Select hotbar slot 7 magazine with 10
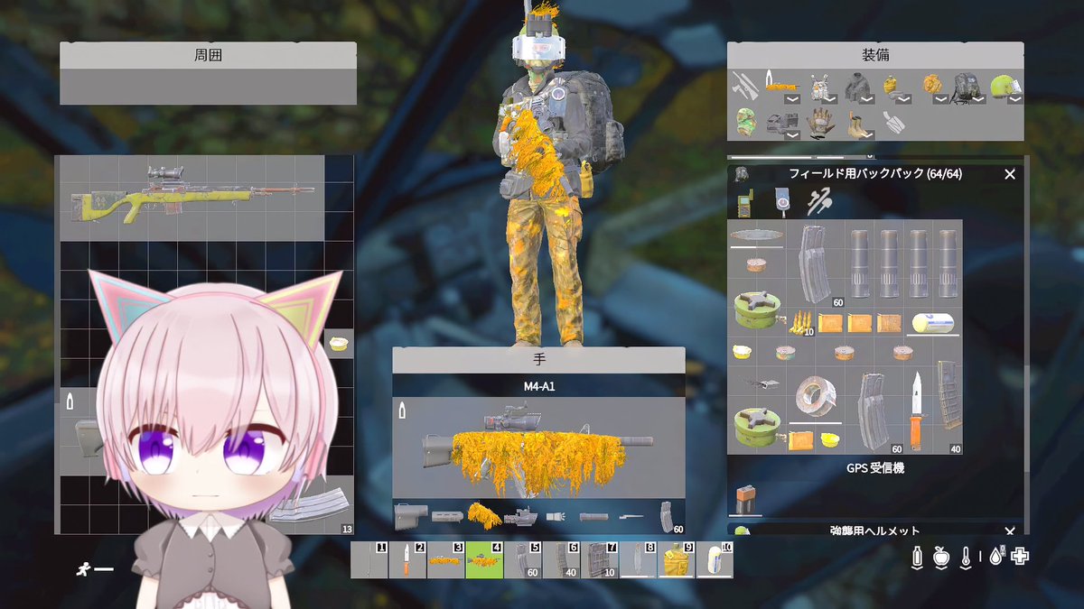This screenshot has width=1084, height=609. point(600,559)
